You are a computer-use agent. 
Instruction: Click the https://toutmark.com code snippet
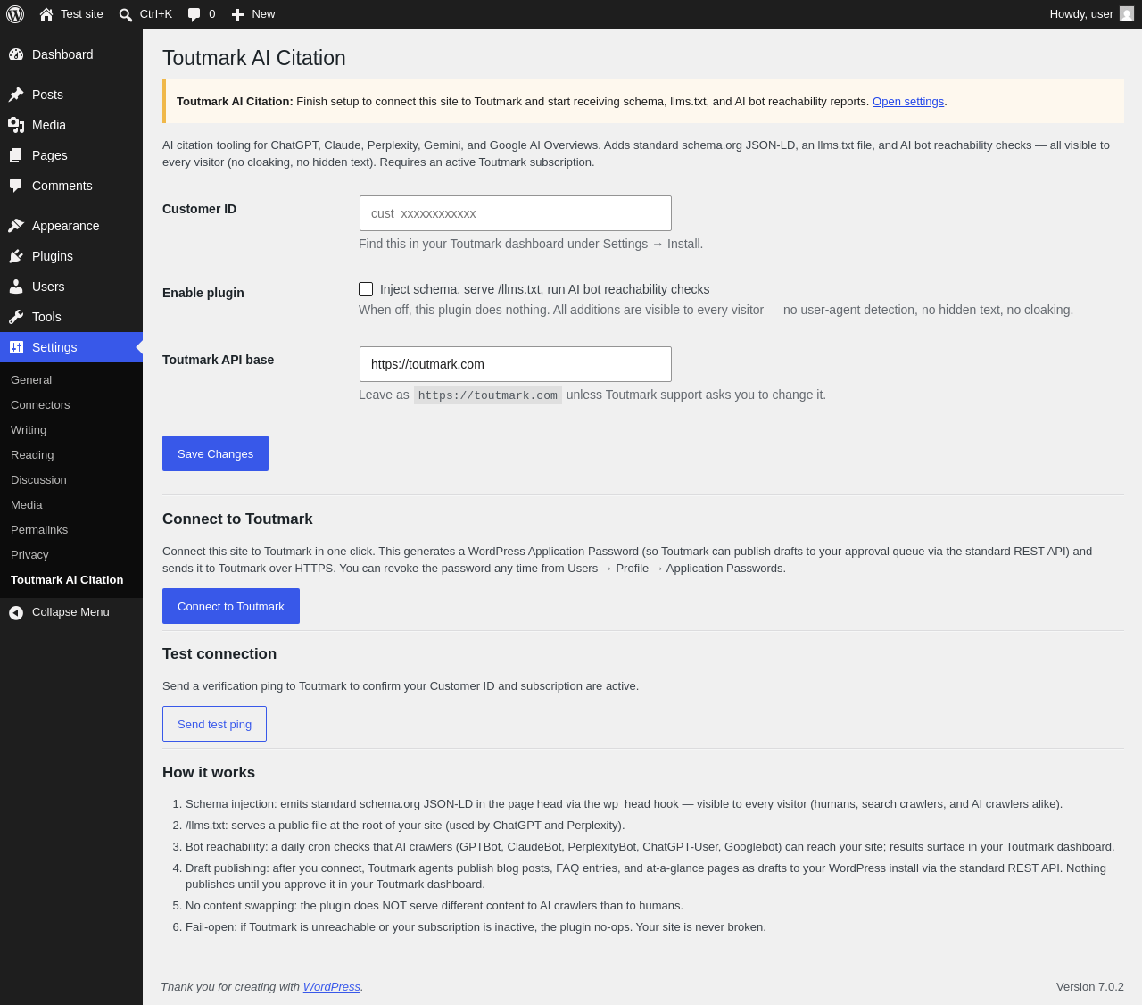[x=488, y=395]
